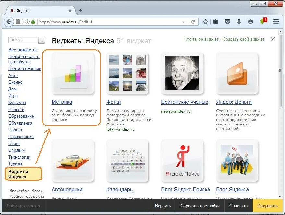Select the Объявления category
The height and width of the screenshot is (215, 285).
[x=20, y=123]
